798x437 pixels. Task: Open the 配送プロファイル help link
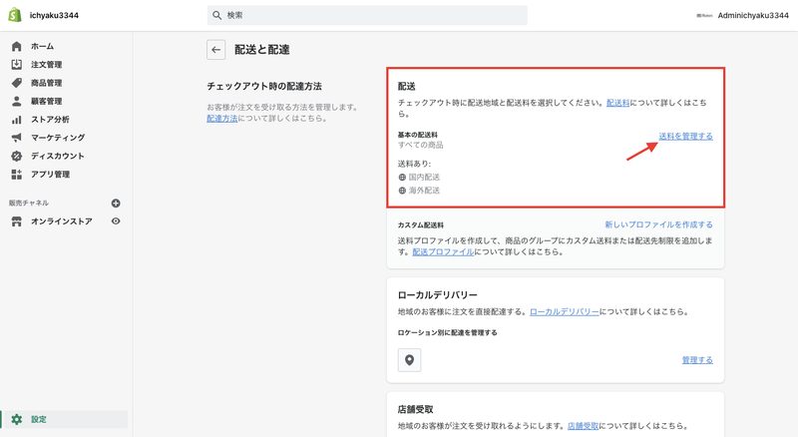tap(443, 252)
